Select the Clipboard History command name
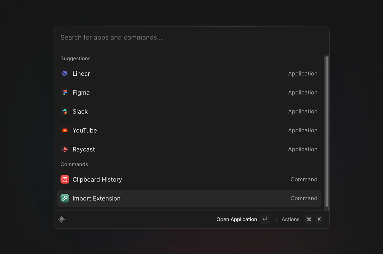 pyautogui.click(x=97, y=179)
